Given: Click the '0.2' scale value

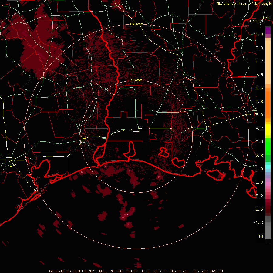Looking at the screenshot, I should (x=259, y=196).
